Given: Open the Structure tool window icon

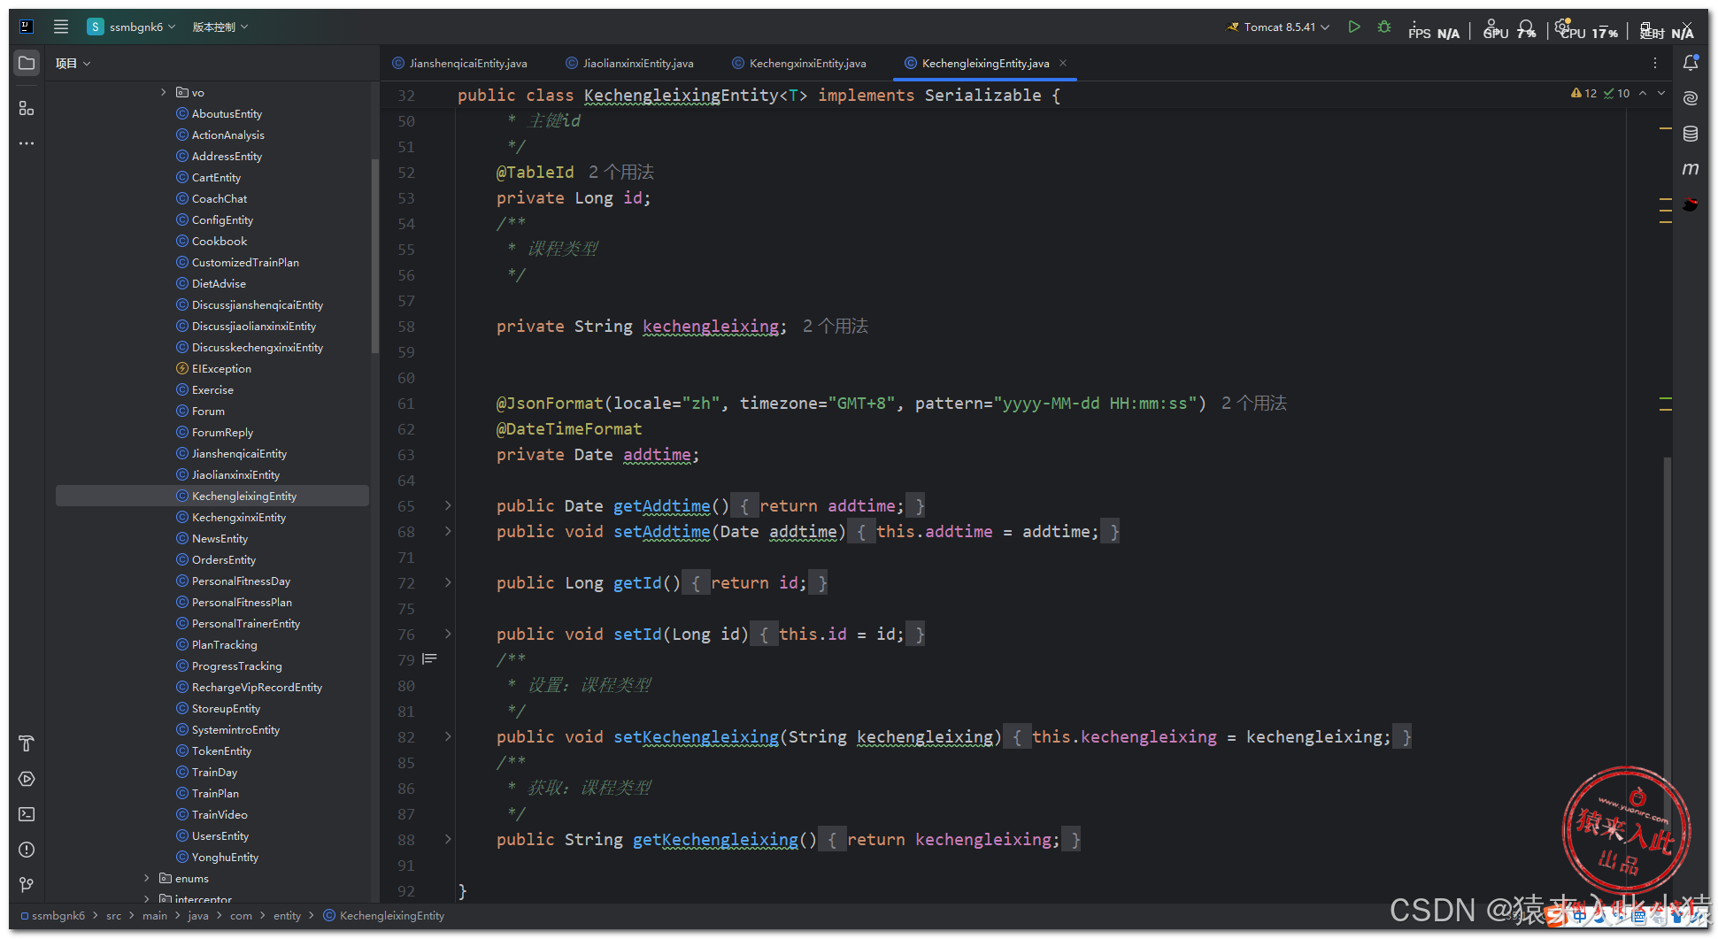Looking at the screenshot, I should click(x=27, y=108).
